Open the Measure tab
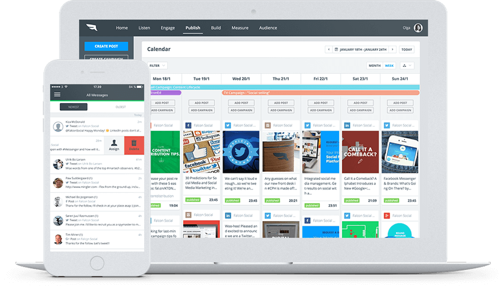Screen dimensions: 499x291 [240, 28]
